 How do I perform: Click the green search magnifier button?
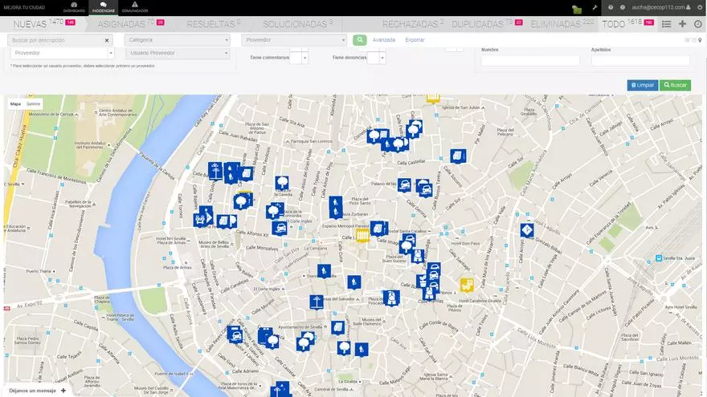pyautogui.click(x=359, y=39)
